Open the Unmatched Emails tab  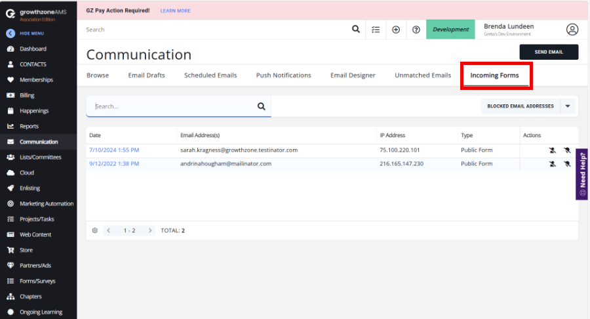click(x=422, y=75)
